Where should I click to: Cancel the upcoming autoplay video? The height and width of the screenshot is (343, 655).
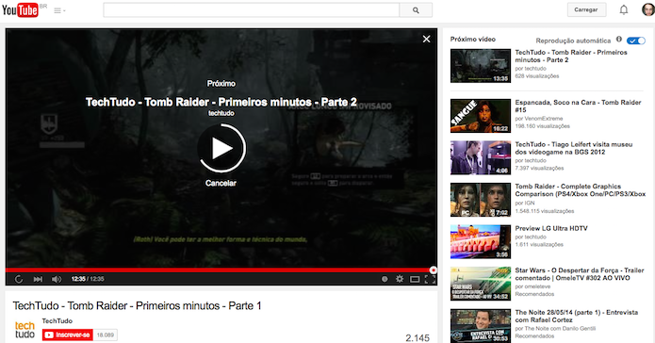[221, 183]
